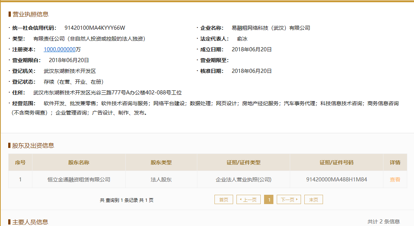The width and height of the screenshot is (414, 226).
Task: Select registration authority 武汉东湖新技术开发区
Action: (70, 71)
